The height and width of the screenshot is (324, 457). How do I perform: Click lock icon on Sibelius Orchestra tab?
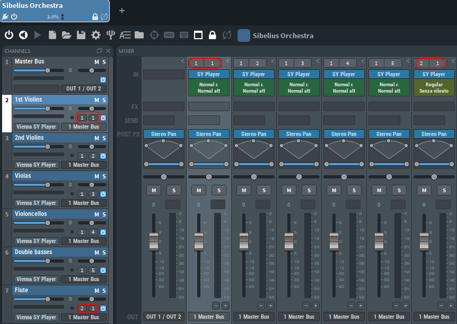pyautogui.click(x=95, y=16)
